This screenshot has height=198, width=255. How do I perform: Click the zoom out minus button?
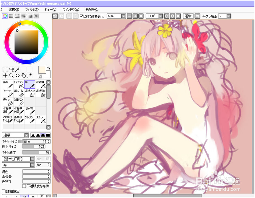pyautogui.click(x=130, y=16)
